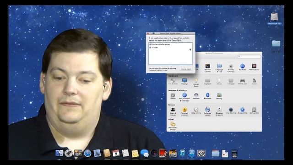Open the iCloud preference pane
293x165 pixels.
point(173,96)
